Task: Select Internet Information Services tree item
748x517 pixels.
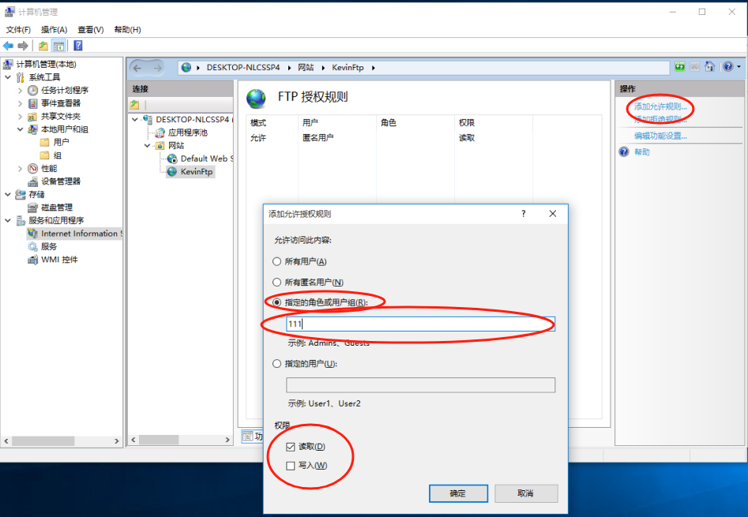Action: [x=74, y=234]
